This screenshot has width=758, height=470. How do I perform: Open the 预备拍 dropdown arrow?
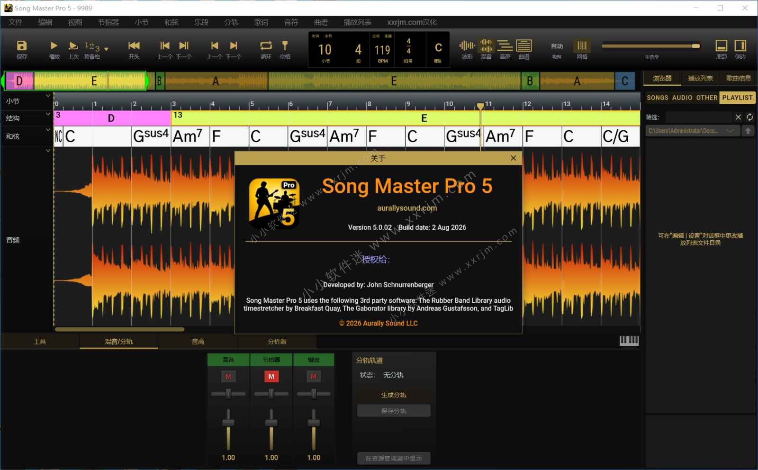tap(106, 49)
